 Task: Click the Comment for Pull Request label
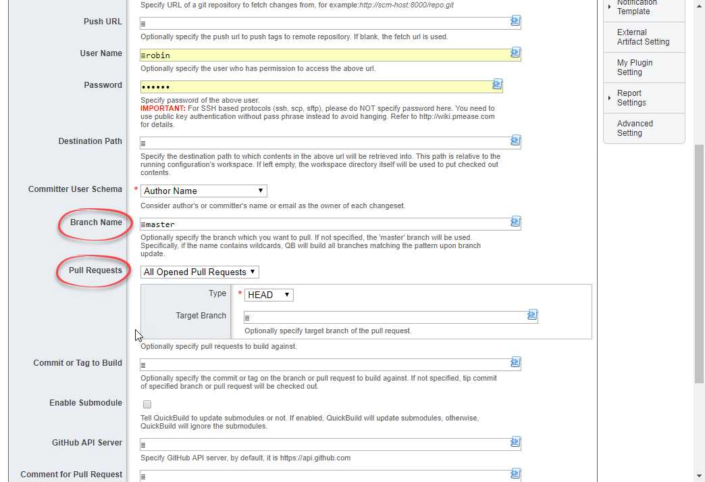click(71, 475)
